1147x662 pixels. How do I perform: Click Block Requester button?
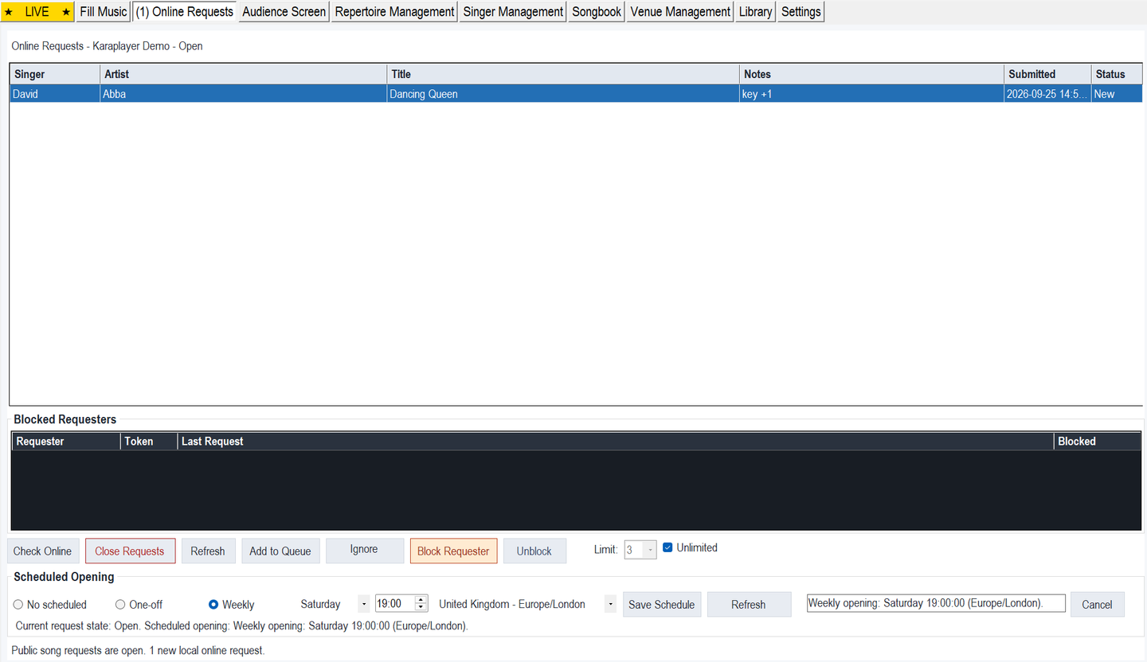(453, 551)
